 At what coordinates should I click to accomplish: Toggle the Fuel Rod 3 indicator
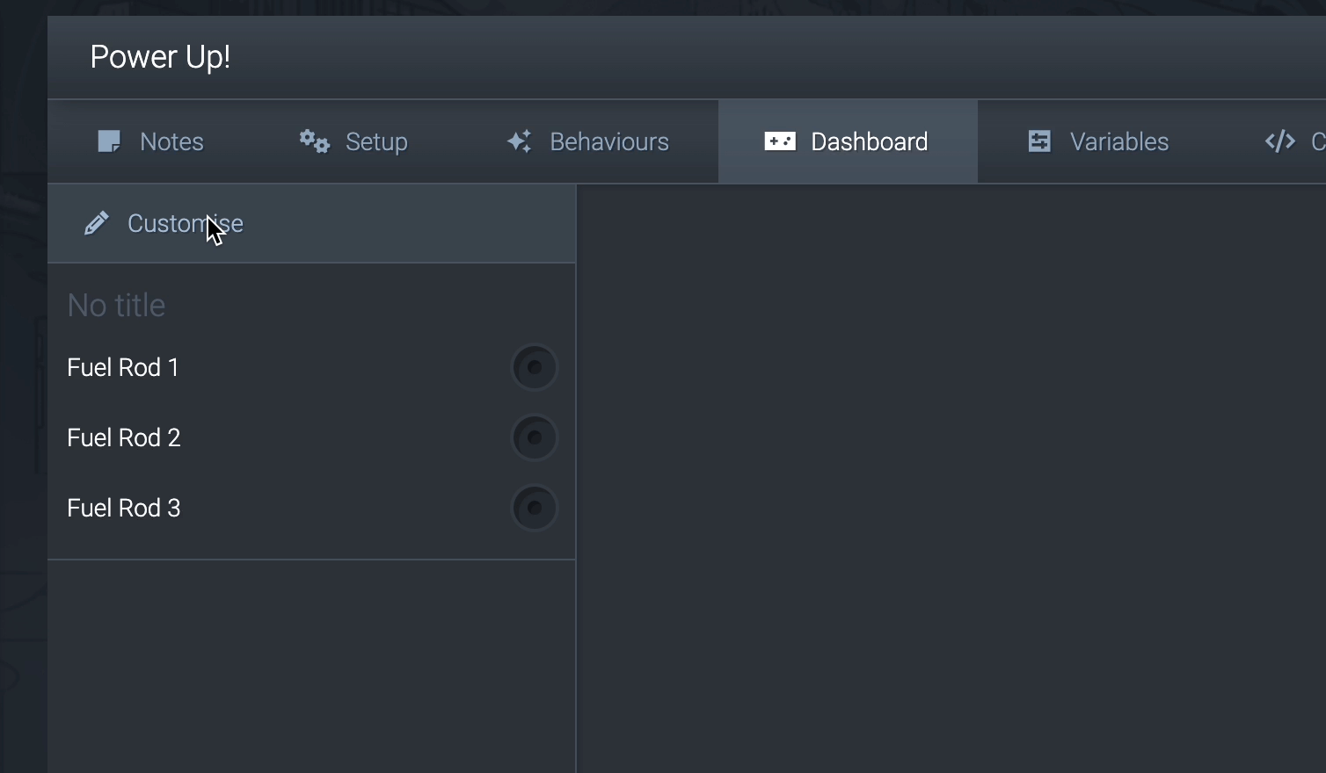point(534,508)
